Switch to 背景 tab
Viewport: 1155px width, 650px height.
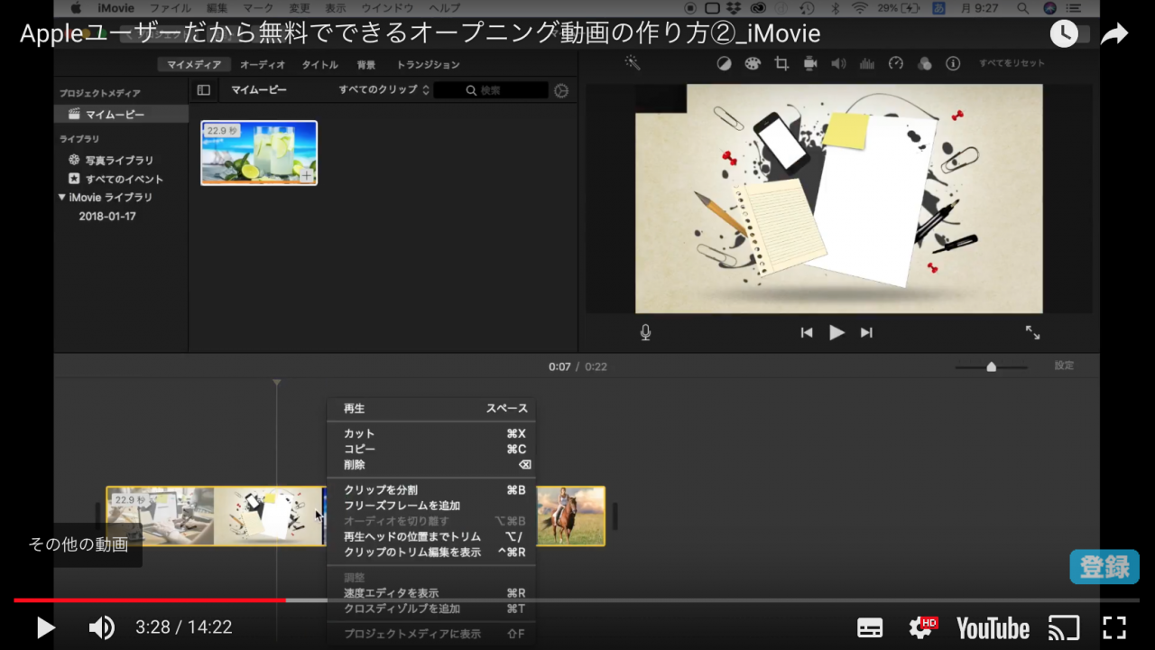click(366, 65)
